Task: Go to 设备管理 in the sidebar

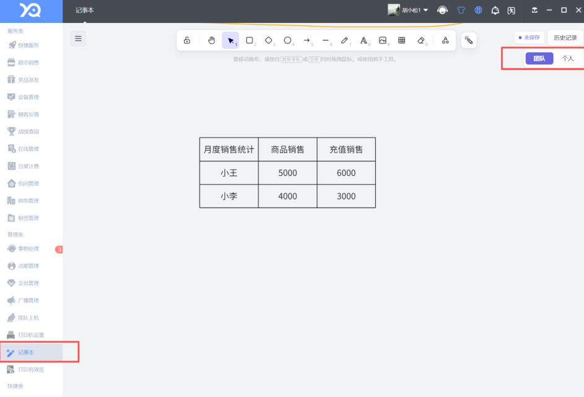Action: [x=32, y=97]
